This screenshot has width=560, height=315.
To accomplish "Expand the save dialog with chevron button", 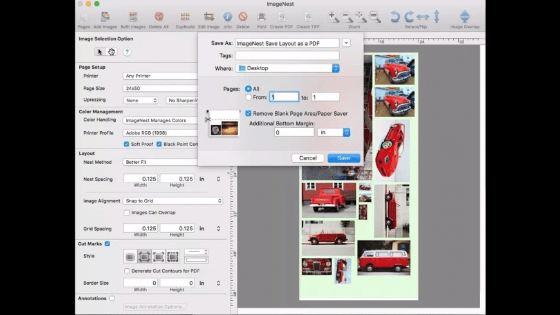I will [346, 43].
